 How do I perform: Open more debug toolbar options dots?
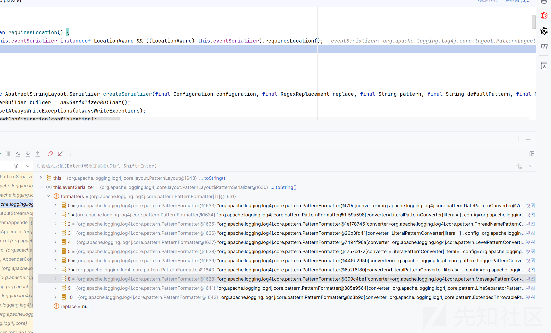pyautogui.click(x=70, y=154)
